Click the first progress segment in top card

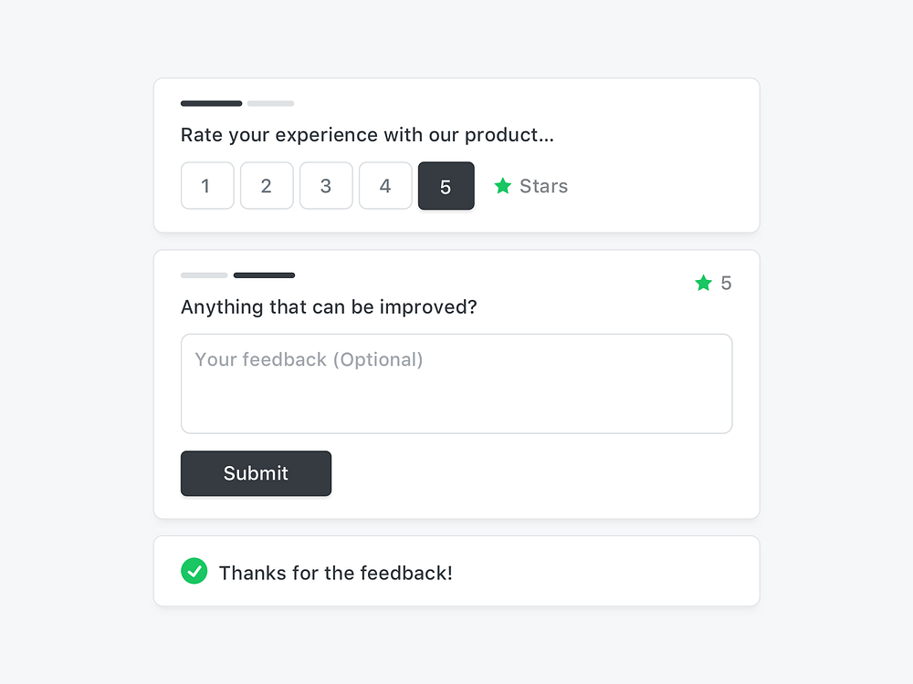click(x=211, y=103)
